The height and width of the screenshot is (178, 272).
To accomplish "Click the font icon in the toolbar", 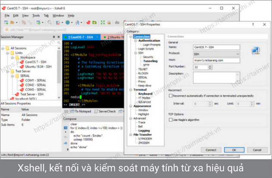I will coord(77,22).
